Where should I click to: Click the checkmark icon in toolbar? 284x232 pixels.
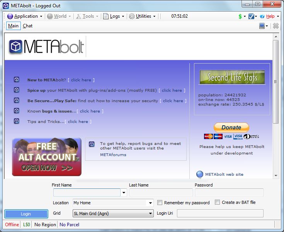click(x=251, y=16)
